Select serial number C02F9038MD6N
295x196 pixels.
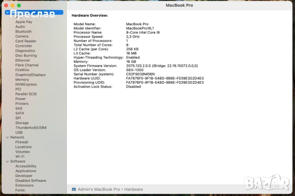click(x=140, y=74)
